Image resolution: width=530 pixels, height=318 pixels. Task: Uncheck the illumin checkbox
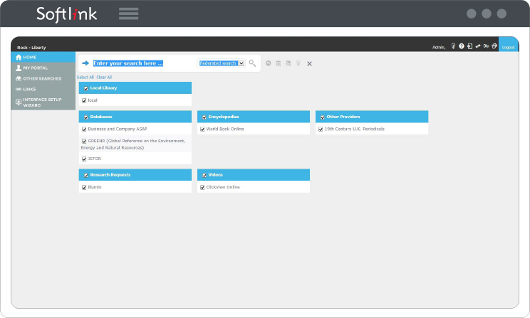pyautogui.click(x=84, y=187)
